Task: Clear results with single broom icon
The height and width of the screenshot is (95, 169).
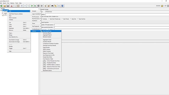Action: pyautogui.click(x=45, y=6)
